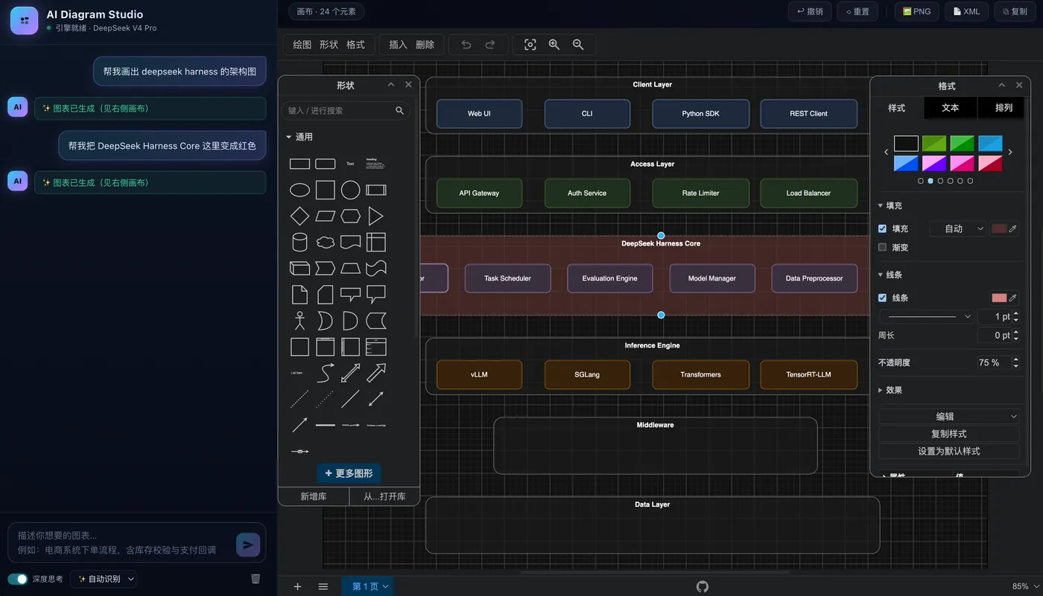Open the line style pattern dropdown
The image size is (1043, 596).
[x=927, y=317]
